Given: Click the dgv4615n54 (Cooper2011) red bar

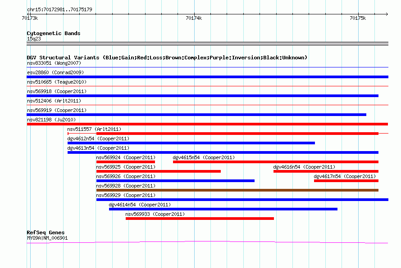Looking at the screenshot, I should click(x=276, y=162).
